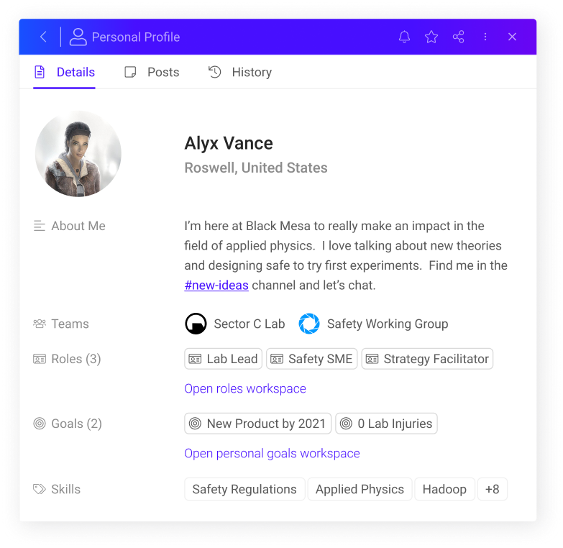Open New Product by 2021 goal
The image size is (563, 548).
tap(258, 424)
